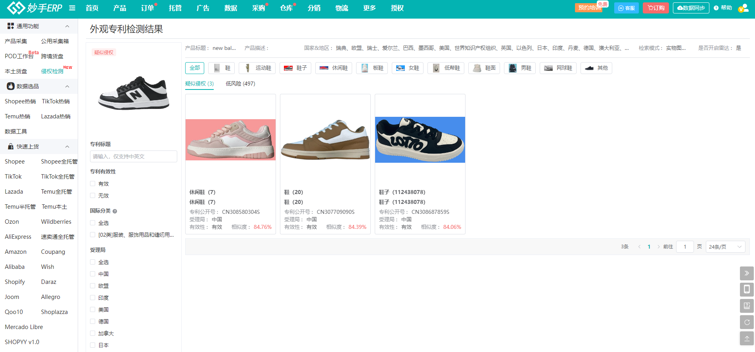Image resolution: width=755 pixels, height=352 pixels.
Task: Open the user avatar icon in header
Action: tap(743, 8)
